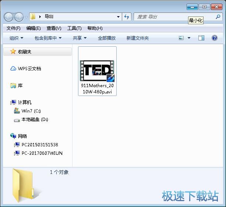Click the computer icon beside 计算机
The width and height of the screenshot is (226, 207).
tap(13, 102)
